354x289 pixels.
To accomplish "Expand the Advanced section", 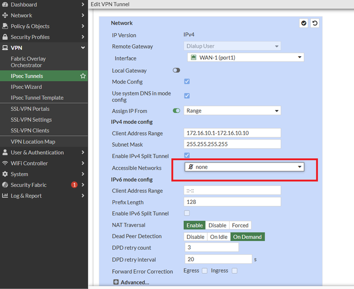I will (131, 282).
